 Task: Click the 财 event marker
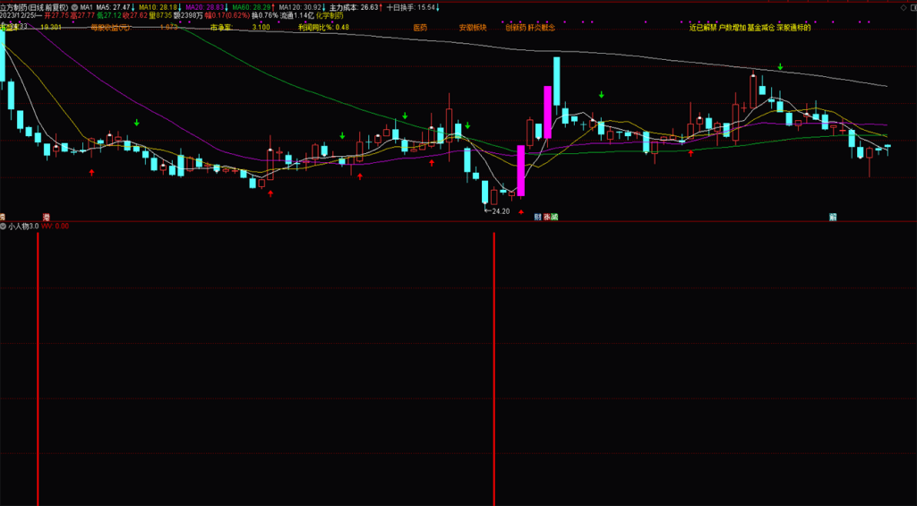click(537, 217)
